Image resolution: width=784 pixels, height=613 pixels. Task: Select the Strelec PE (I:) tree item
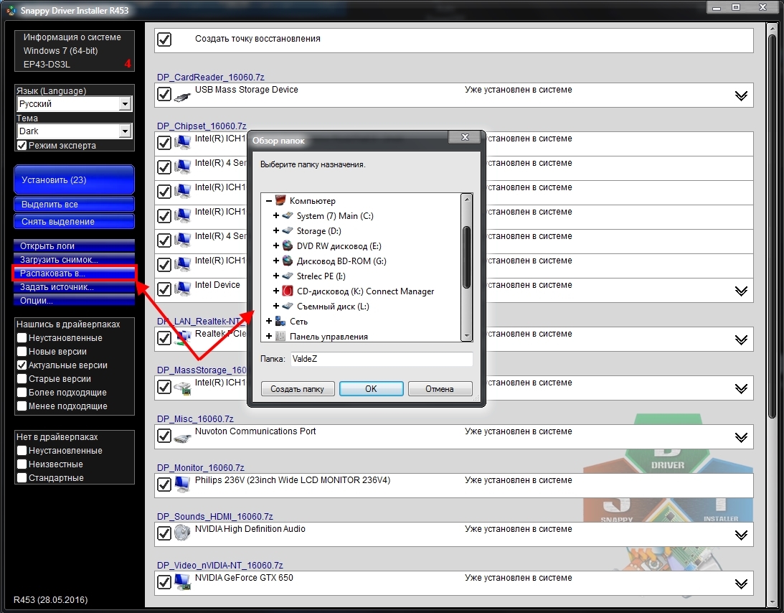(x=321, y=276)
